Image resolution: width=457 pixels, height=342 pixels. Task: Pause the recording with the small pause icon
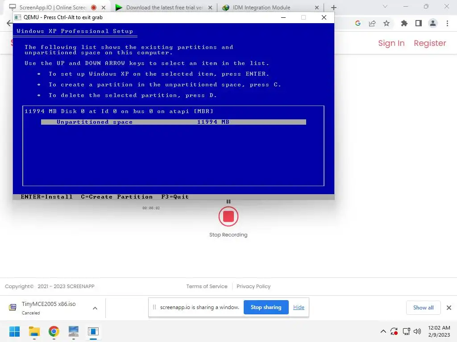click(x=228, y=202)
